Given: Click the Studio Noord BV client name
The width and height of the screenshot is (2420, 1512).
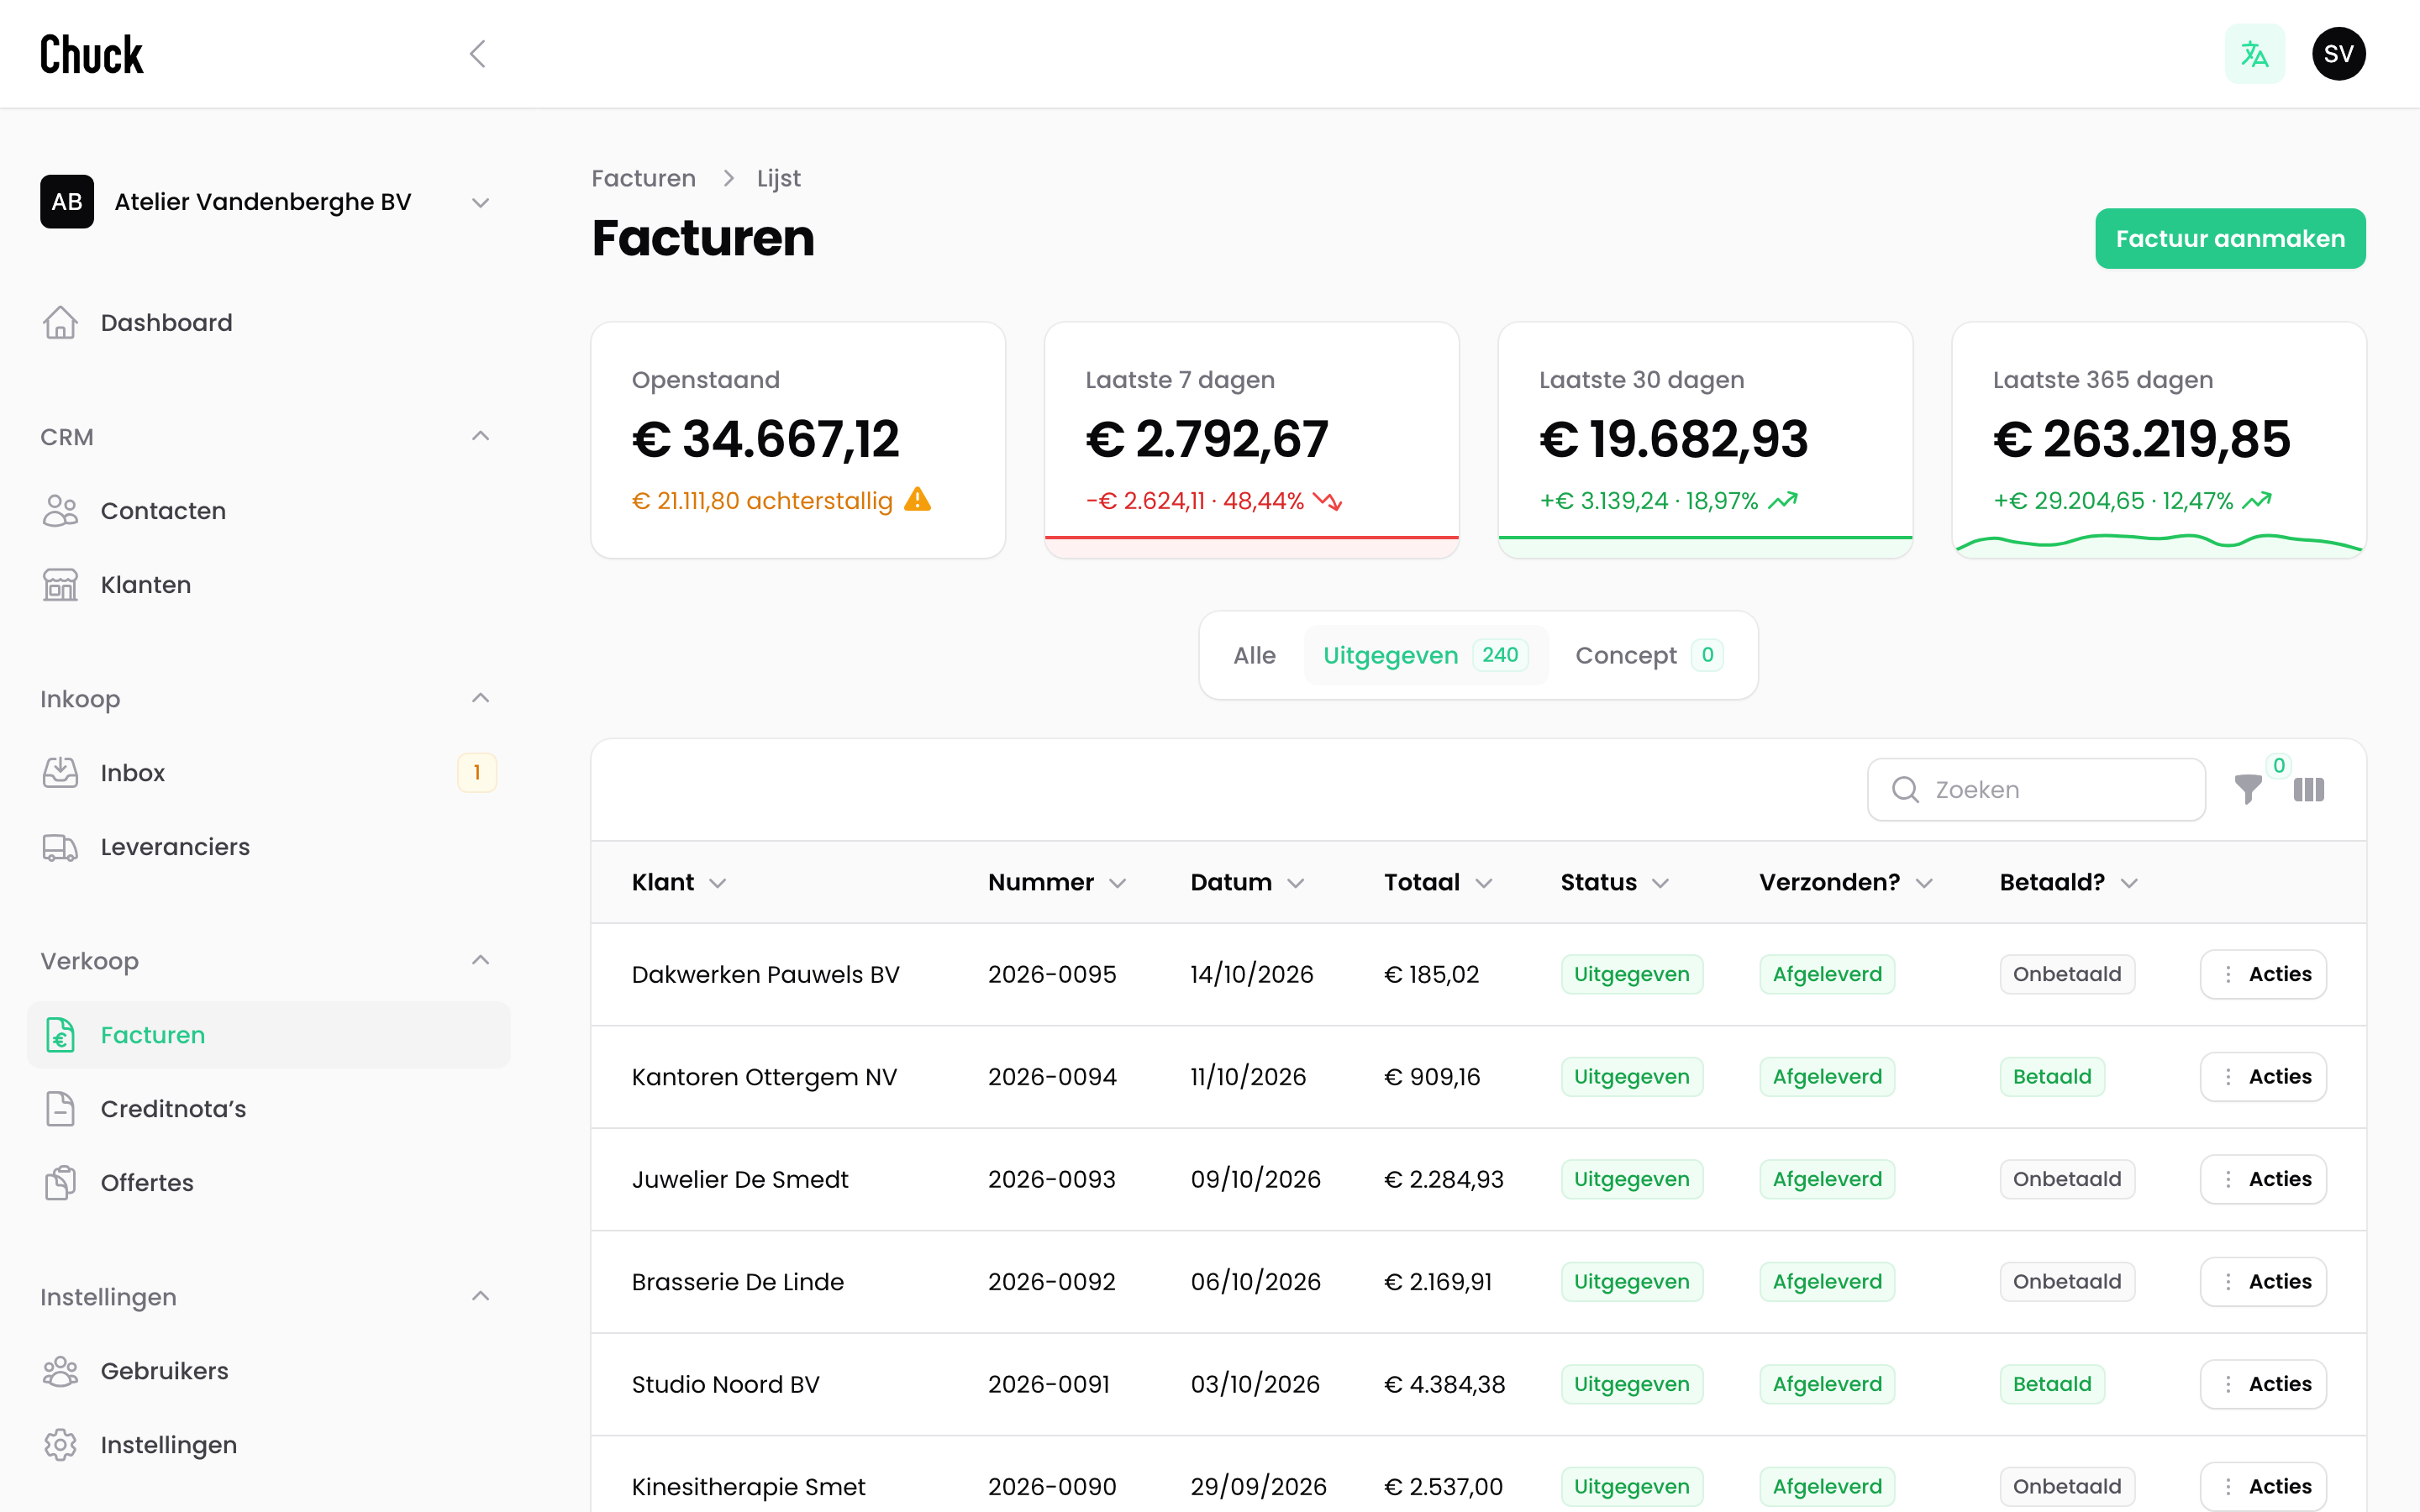Looking at the screenshot, I should 725,1384.
